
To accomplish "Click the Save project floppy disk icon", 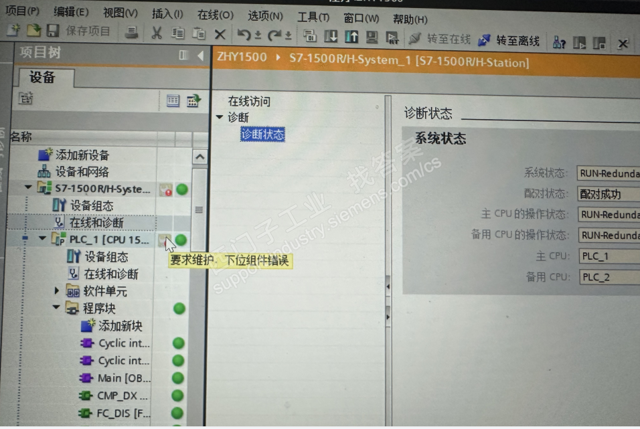I will [53, 31].
